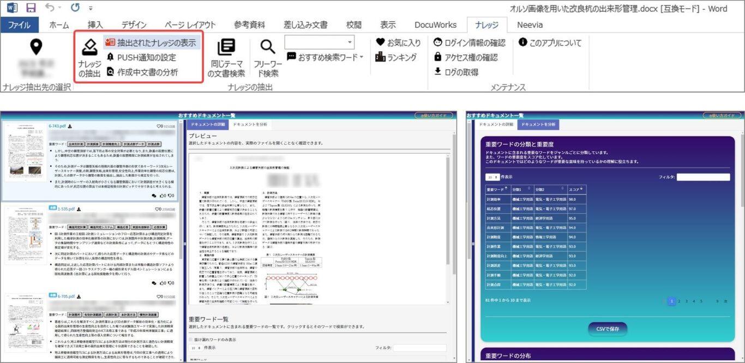This screenshot has width=745, height=363.
Task: Select the ナレッジ抽出先の選択 location pin icon
Action: (35, 47)
